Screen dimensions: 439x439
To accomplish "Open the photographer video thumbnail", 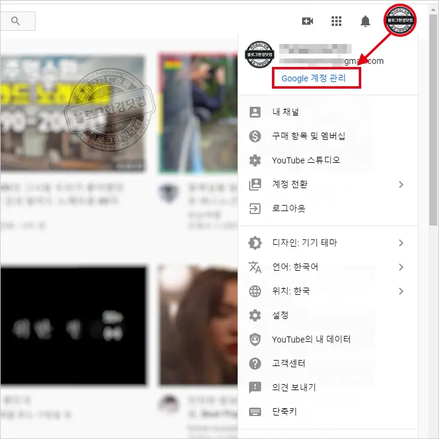I will (198, 112).
